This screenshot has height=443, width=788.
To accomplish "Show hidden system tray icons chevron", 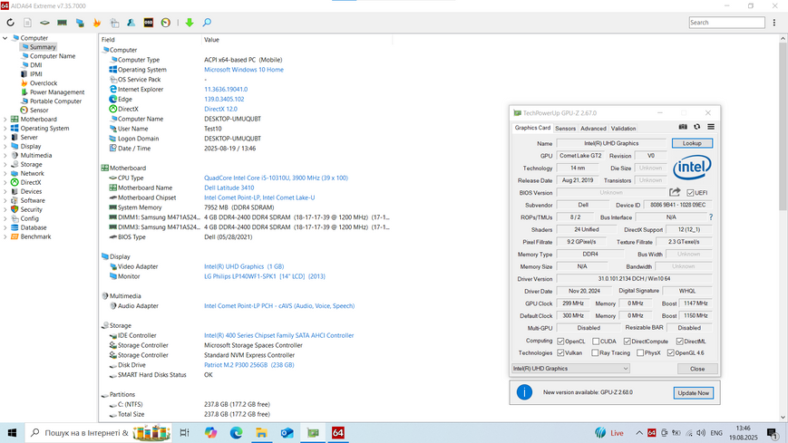I will click(x=639, y=432).
